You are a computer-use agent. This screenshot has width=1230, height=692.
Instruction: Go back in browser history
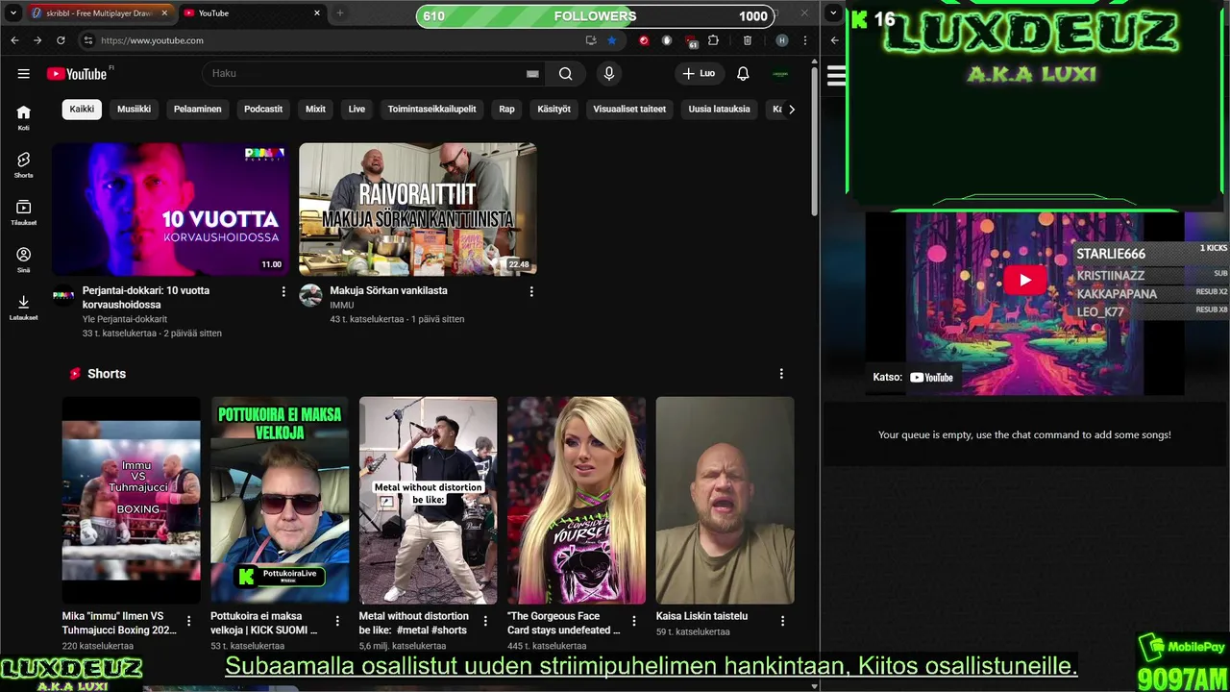click(x=14, y=40)
